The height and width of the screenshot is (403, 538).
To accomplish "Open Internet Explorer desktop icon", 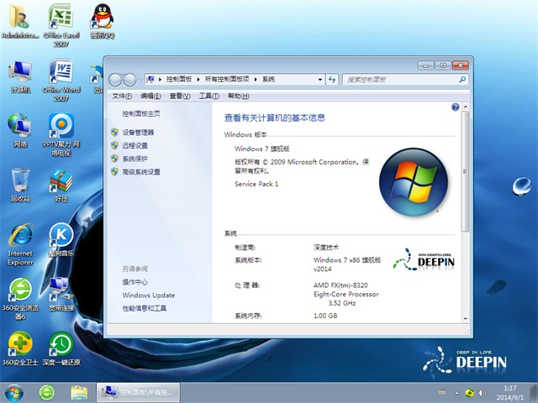I will pyautogui.click(x=20, y=244).
